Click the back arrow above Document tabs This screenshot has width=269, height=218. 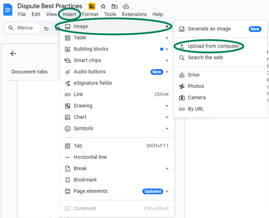13,54
